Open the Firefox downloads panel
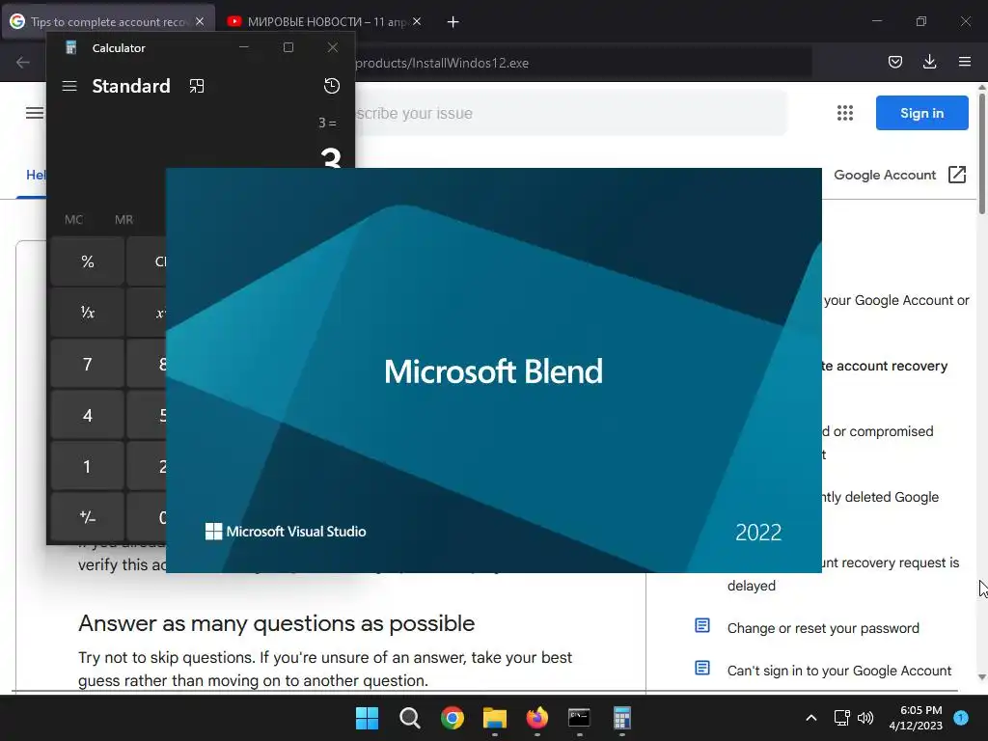Screen dimensions: 988x741 929,62
